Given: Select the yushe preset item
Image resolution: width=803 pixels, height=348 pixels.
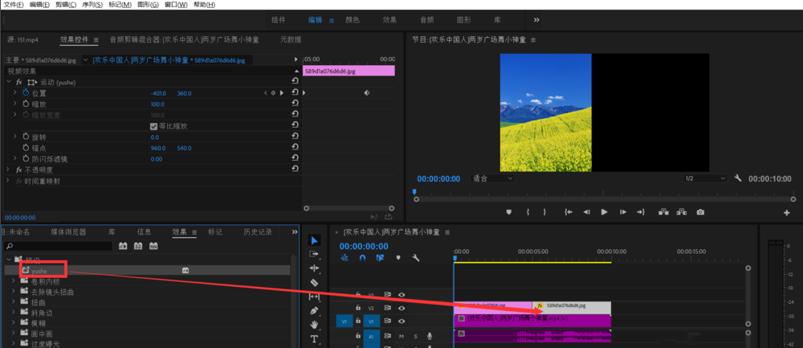Looking at the screenshot, I should pyautogui.click(x=39, y=271).
